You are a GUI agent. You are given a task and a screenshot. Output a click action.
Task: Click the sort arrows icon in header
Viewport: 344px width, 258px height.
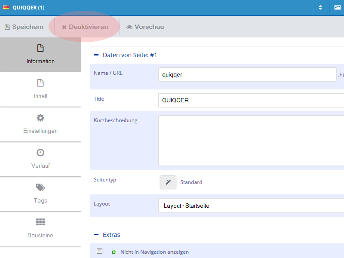(x=320, y=8)
